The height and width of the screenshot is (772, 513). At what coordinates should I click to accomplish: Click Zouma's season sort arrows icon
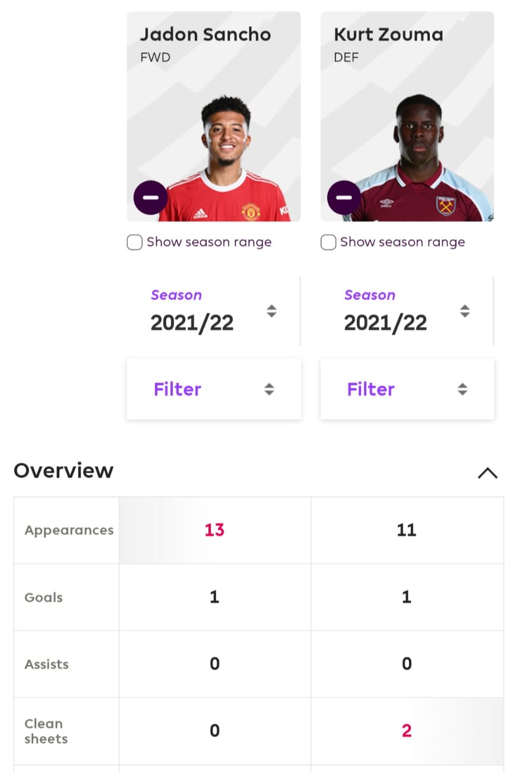[465, 311]
